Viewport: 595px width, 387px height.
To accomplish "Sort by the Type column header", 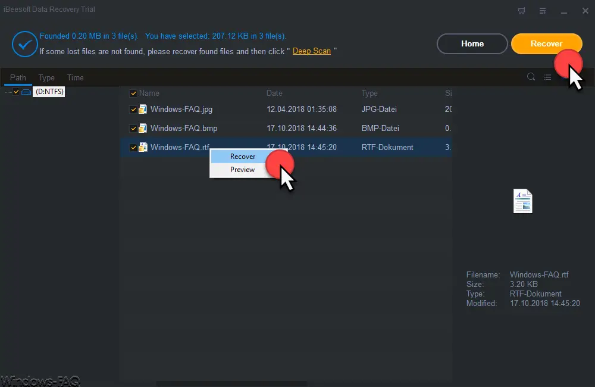I will (x=369, y=93).
